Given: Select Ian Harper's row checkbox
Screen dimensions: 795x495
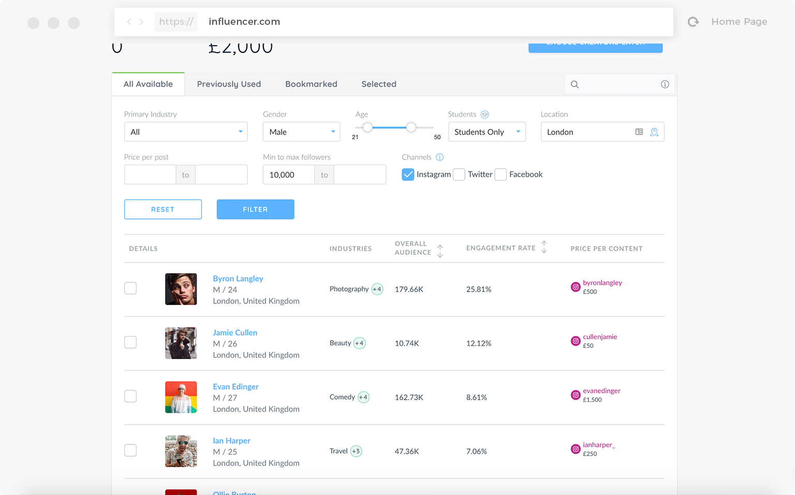Looking at the screenshot, I should point(130,450).
